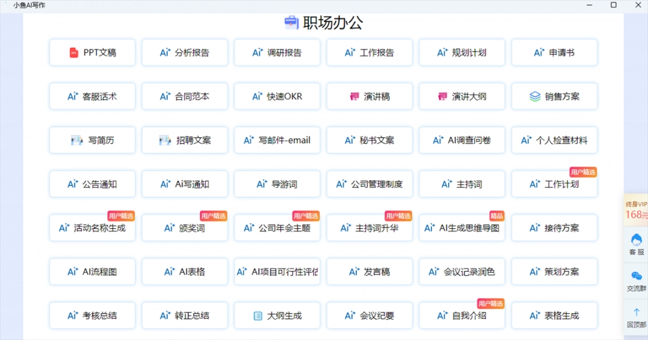Viewport: 648px width, 340px height.
Task: Click the resume icon on 写简历
Action: [77, 141]
